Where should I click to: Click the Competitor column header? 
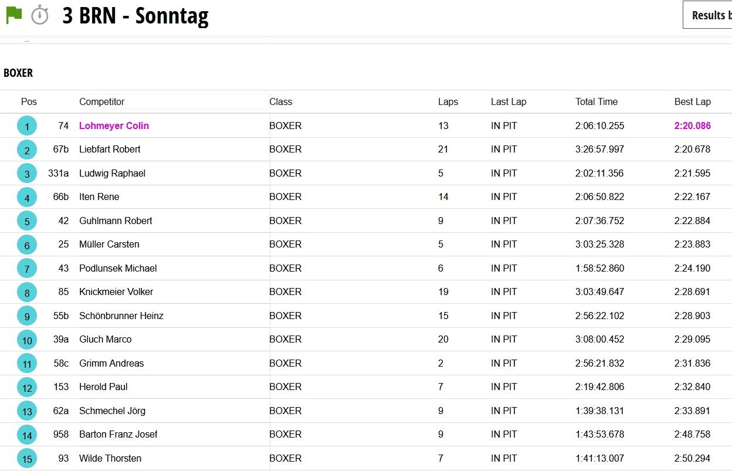pos(101,102)
